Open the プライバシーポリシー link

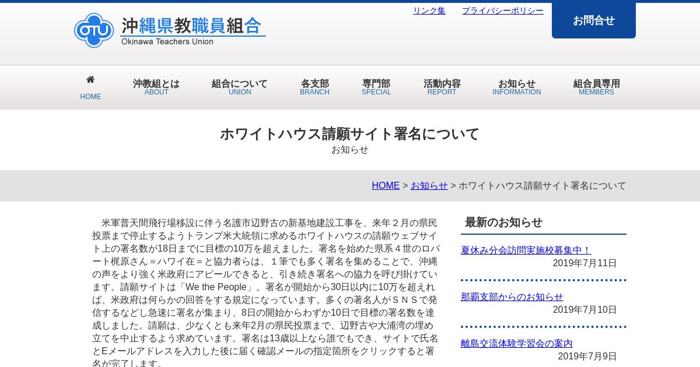point(503,10)
